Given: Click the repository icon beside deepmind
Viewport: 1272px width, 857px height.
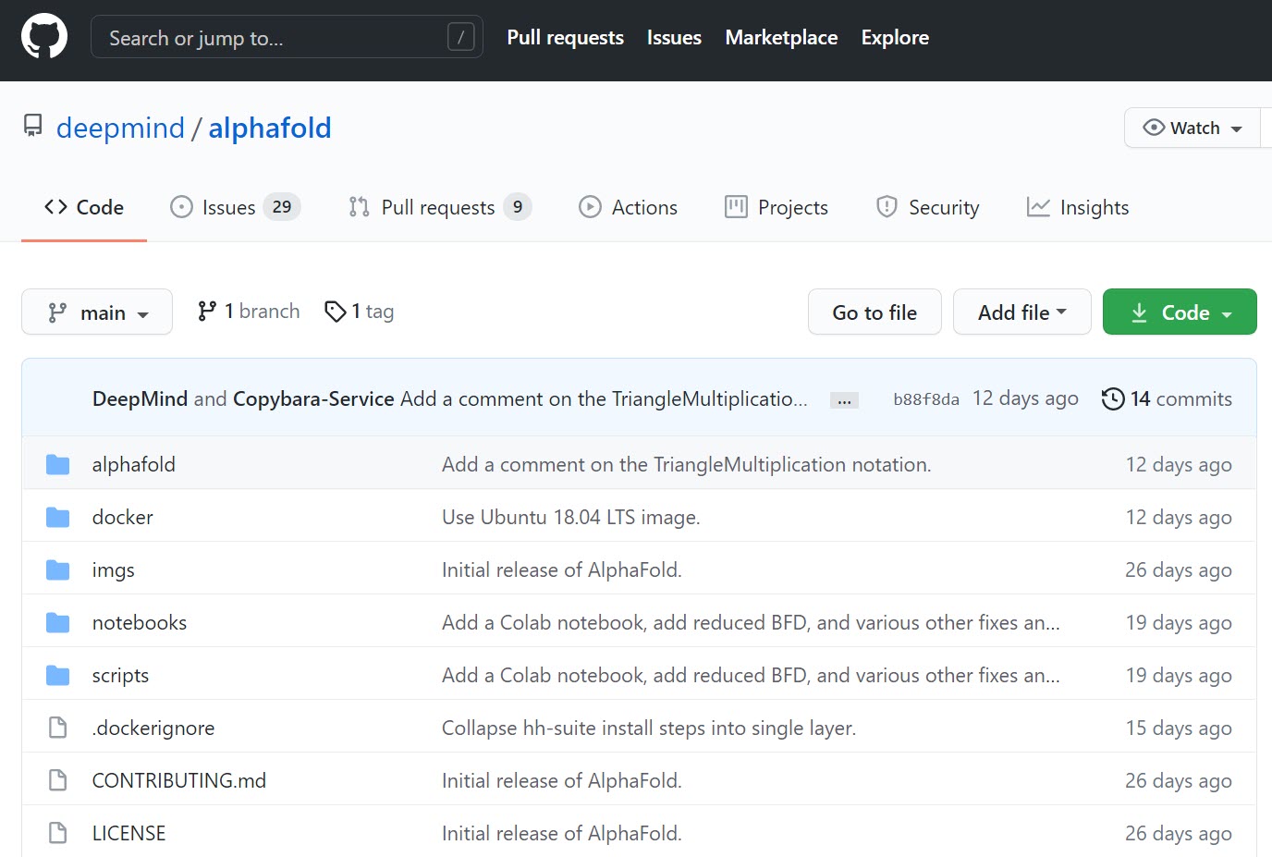Looking at the screenshot, I should coord(33,127).
